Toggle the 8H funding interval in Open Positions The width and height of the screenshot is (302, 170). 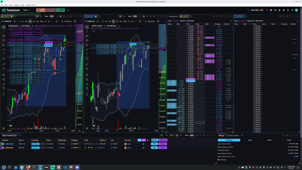click(162, 135)
